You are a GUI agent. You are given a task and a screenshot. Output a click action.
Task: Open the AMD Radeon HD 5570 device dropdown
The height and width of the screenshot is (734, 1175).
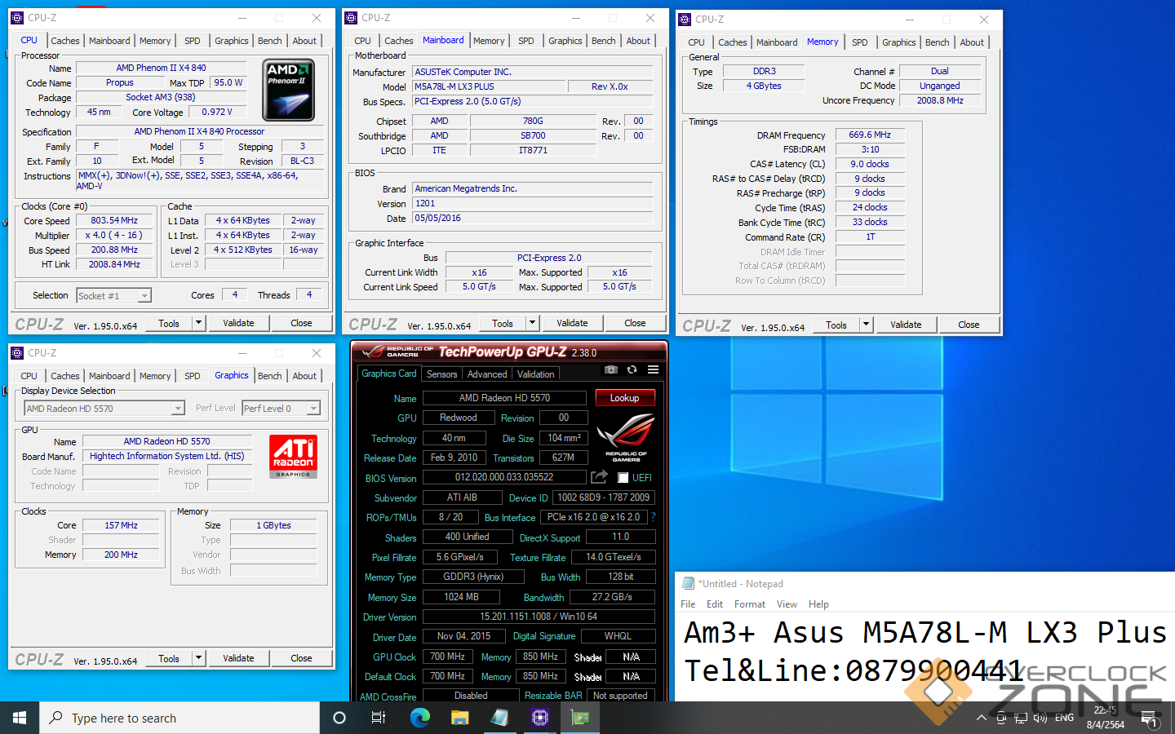click(x=178, y=409)
